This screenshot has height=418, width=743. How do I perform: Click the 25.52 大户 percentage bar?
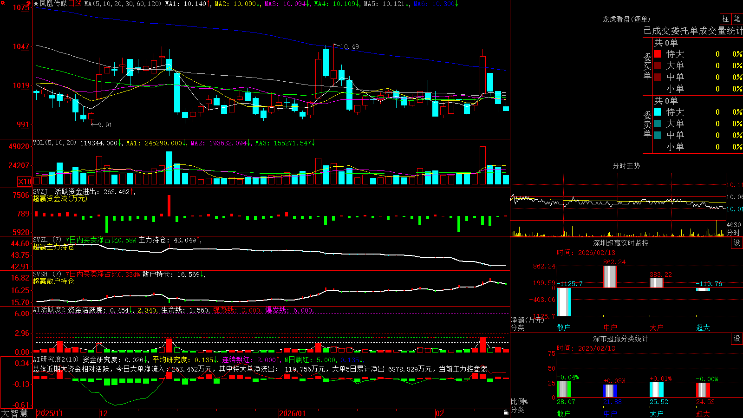coord(657,390)
